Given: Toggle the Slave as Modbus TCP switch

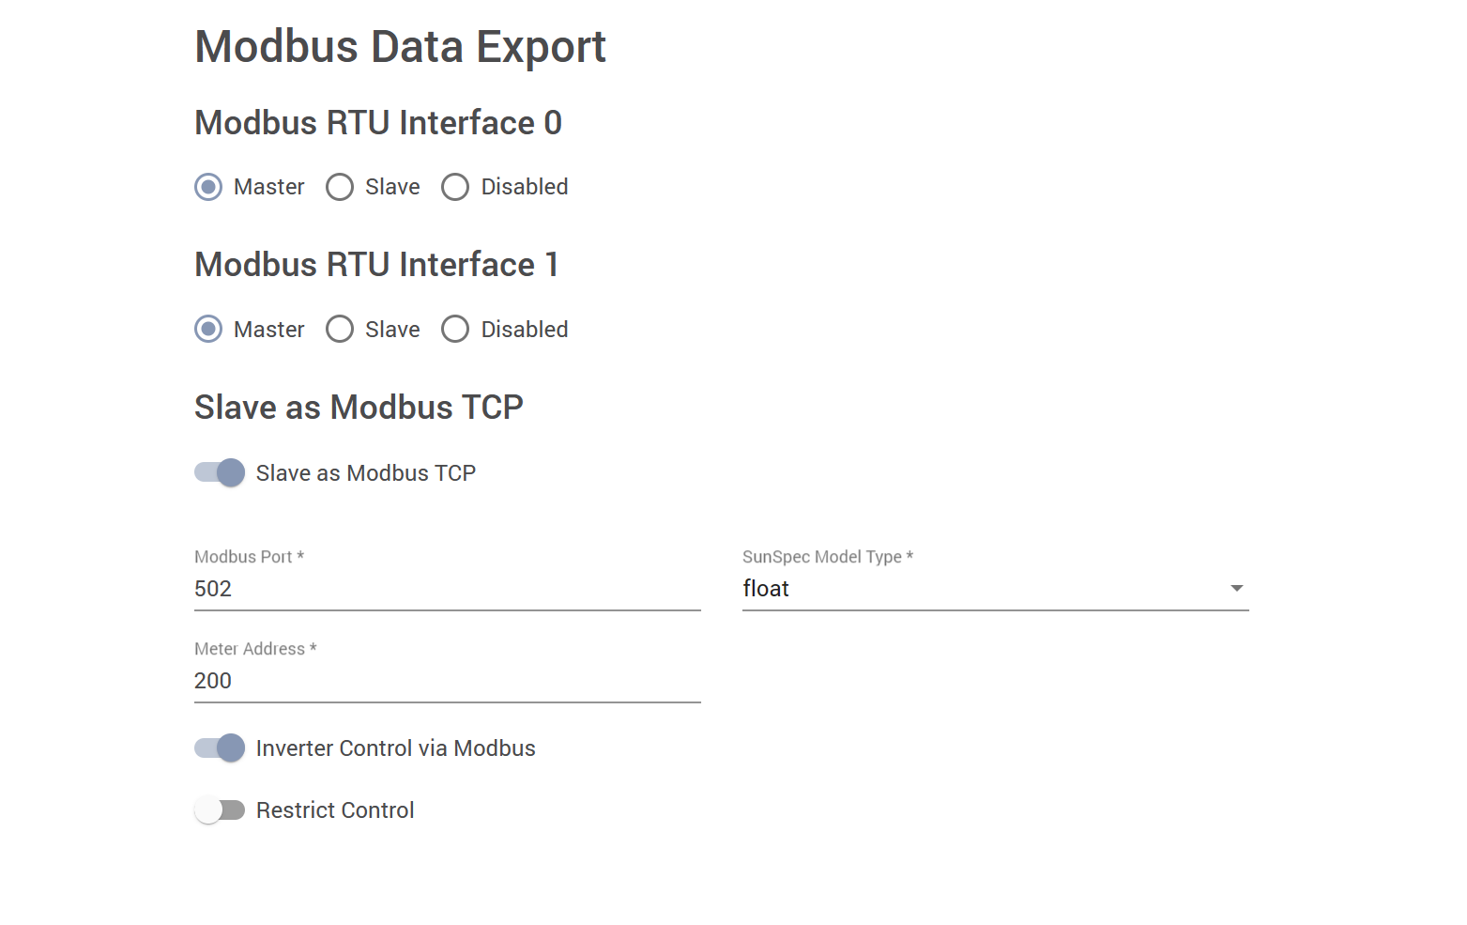Looking at the screenshot, I should coord(221,472).
